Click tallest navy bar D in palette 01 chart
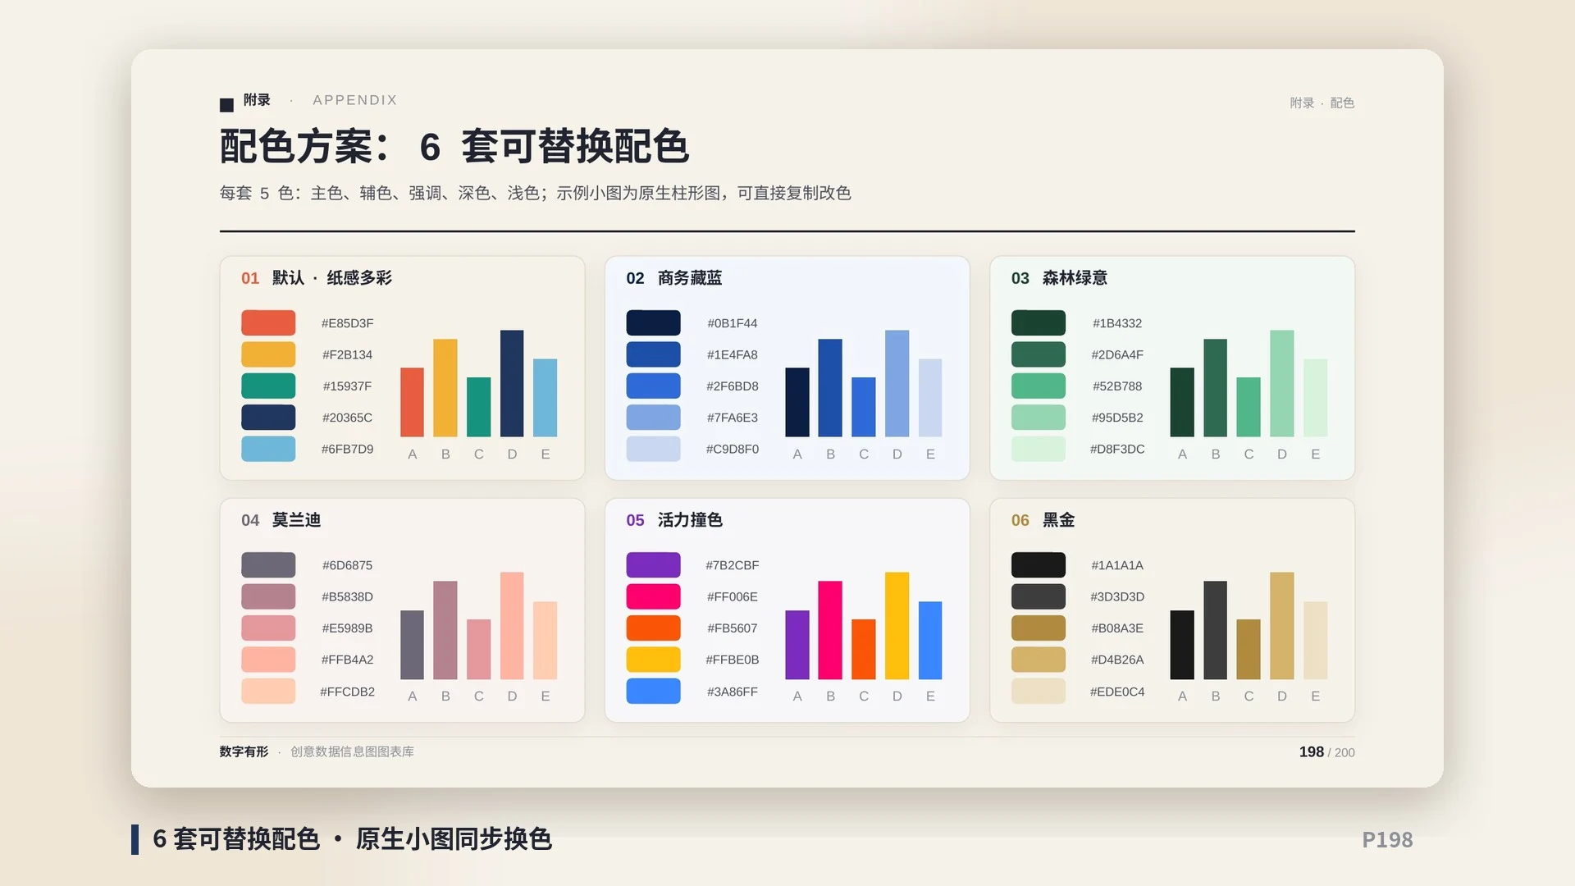Screen dimensions: 1575x886 pyautogui.click(x=512, y=383)
